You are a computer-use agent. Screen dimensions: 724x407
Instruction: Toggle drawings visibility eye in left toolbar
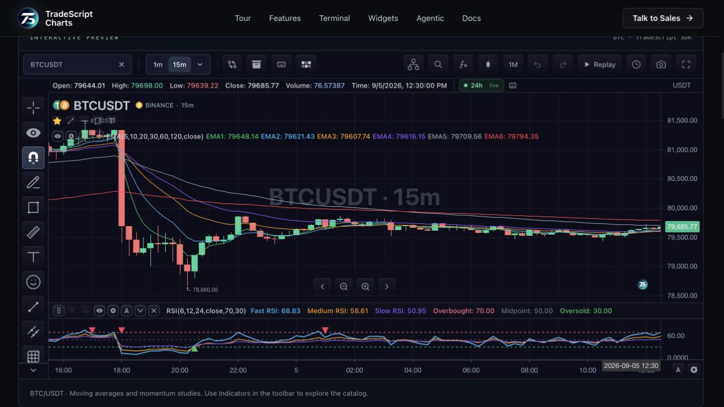[33, 133]
